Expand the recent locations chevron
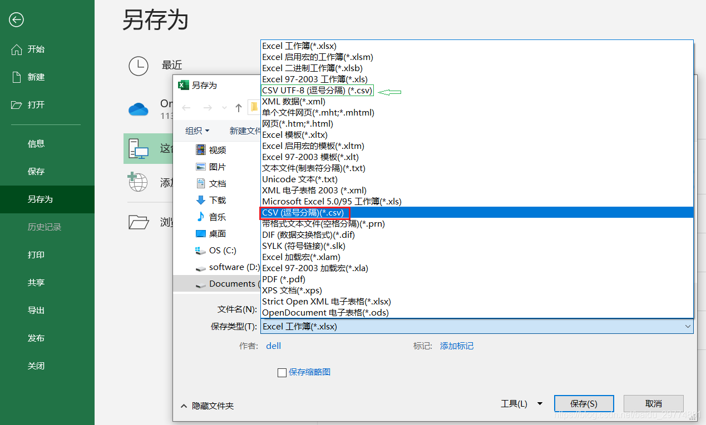Image resolution: width=706 pixels, height=425 pixels. coord(224,107)
